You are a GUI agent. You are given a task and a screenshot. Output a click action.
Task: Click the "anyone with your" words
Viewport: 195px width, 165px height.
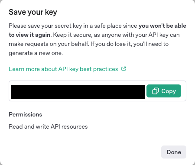[x=119, y=35]
